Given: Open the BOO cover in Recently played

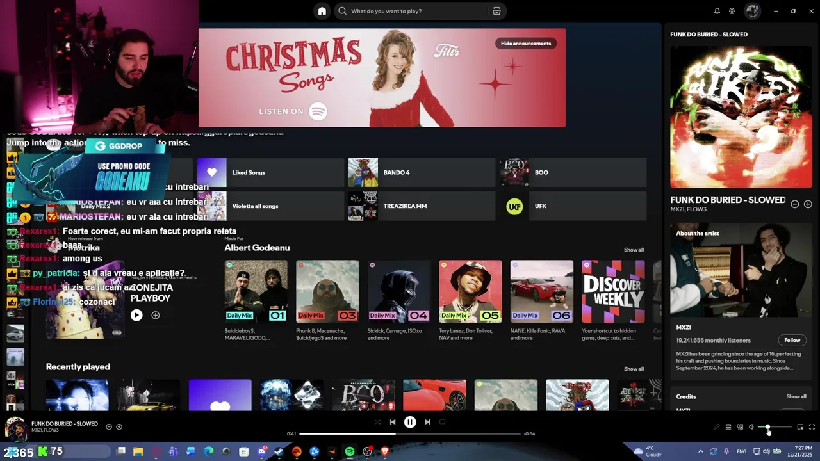Looking at the screenshot, I should (363, 395).
